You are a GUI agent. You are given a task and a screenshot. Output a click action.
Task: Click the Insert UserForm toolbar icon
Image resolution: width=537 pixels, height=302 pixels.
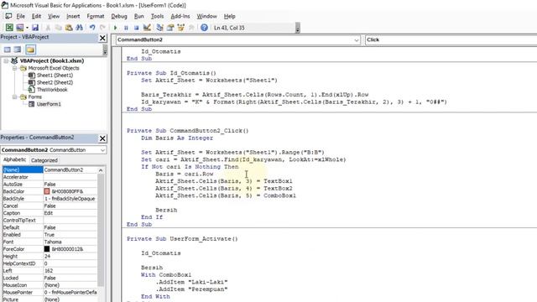[19, 28]
